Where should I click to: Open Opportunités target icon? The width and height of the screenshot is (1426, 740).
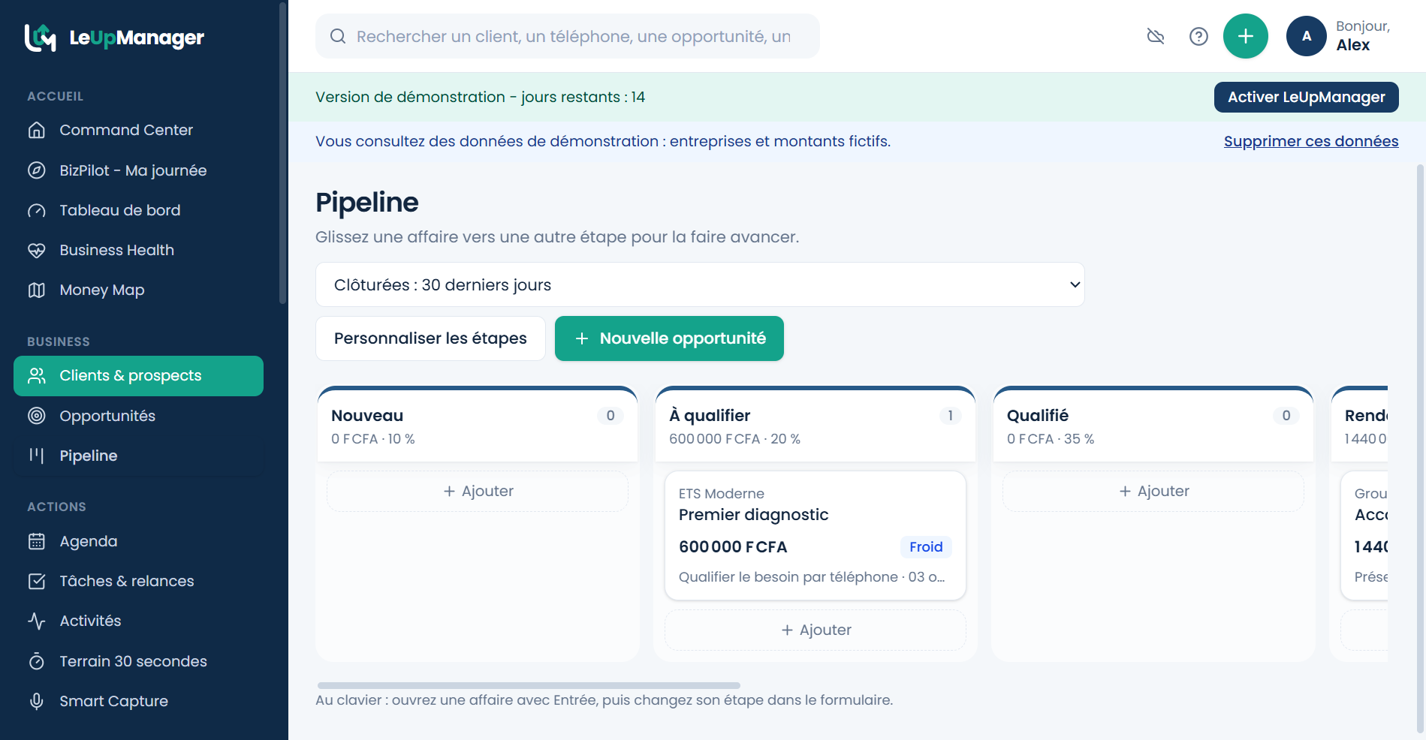pos(37,416)
